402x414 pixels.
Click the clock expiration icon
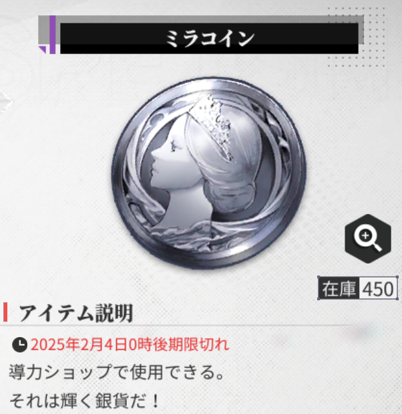point(19,344)
